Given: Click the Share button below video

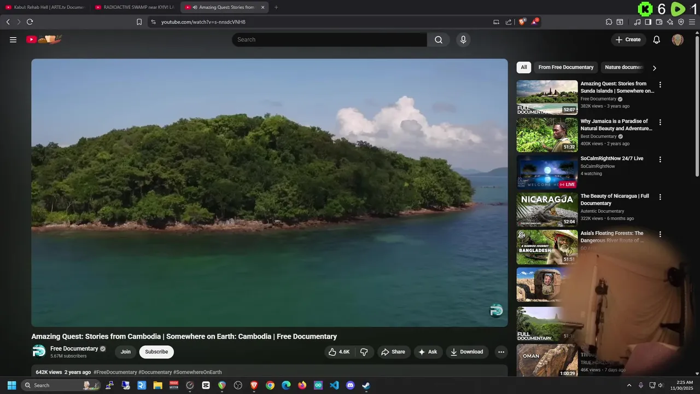Looking at the screenshot, I should pos(393,352).
